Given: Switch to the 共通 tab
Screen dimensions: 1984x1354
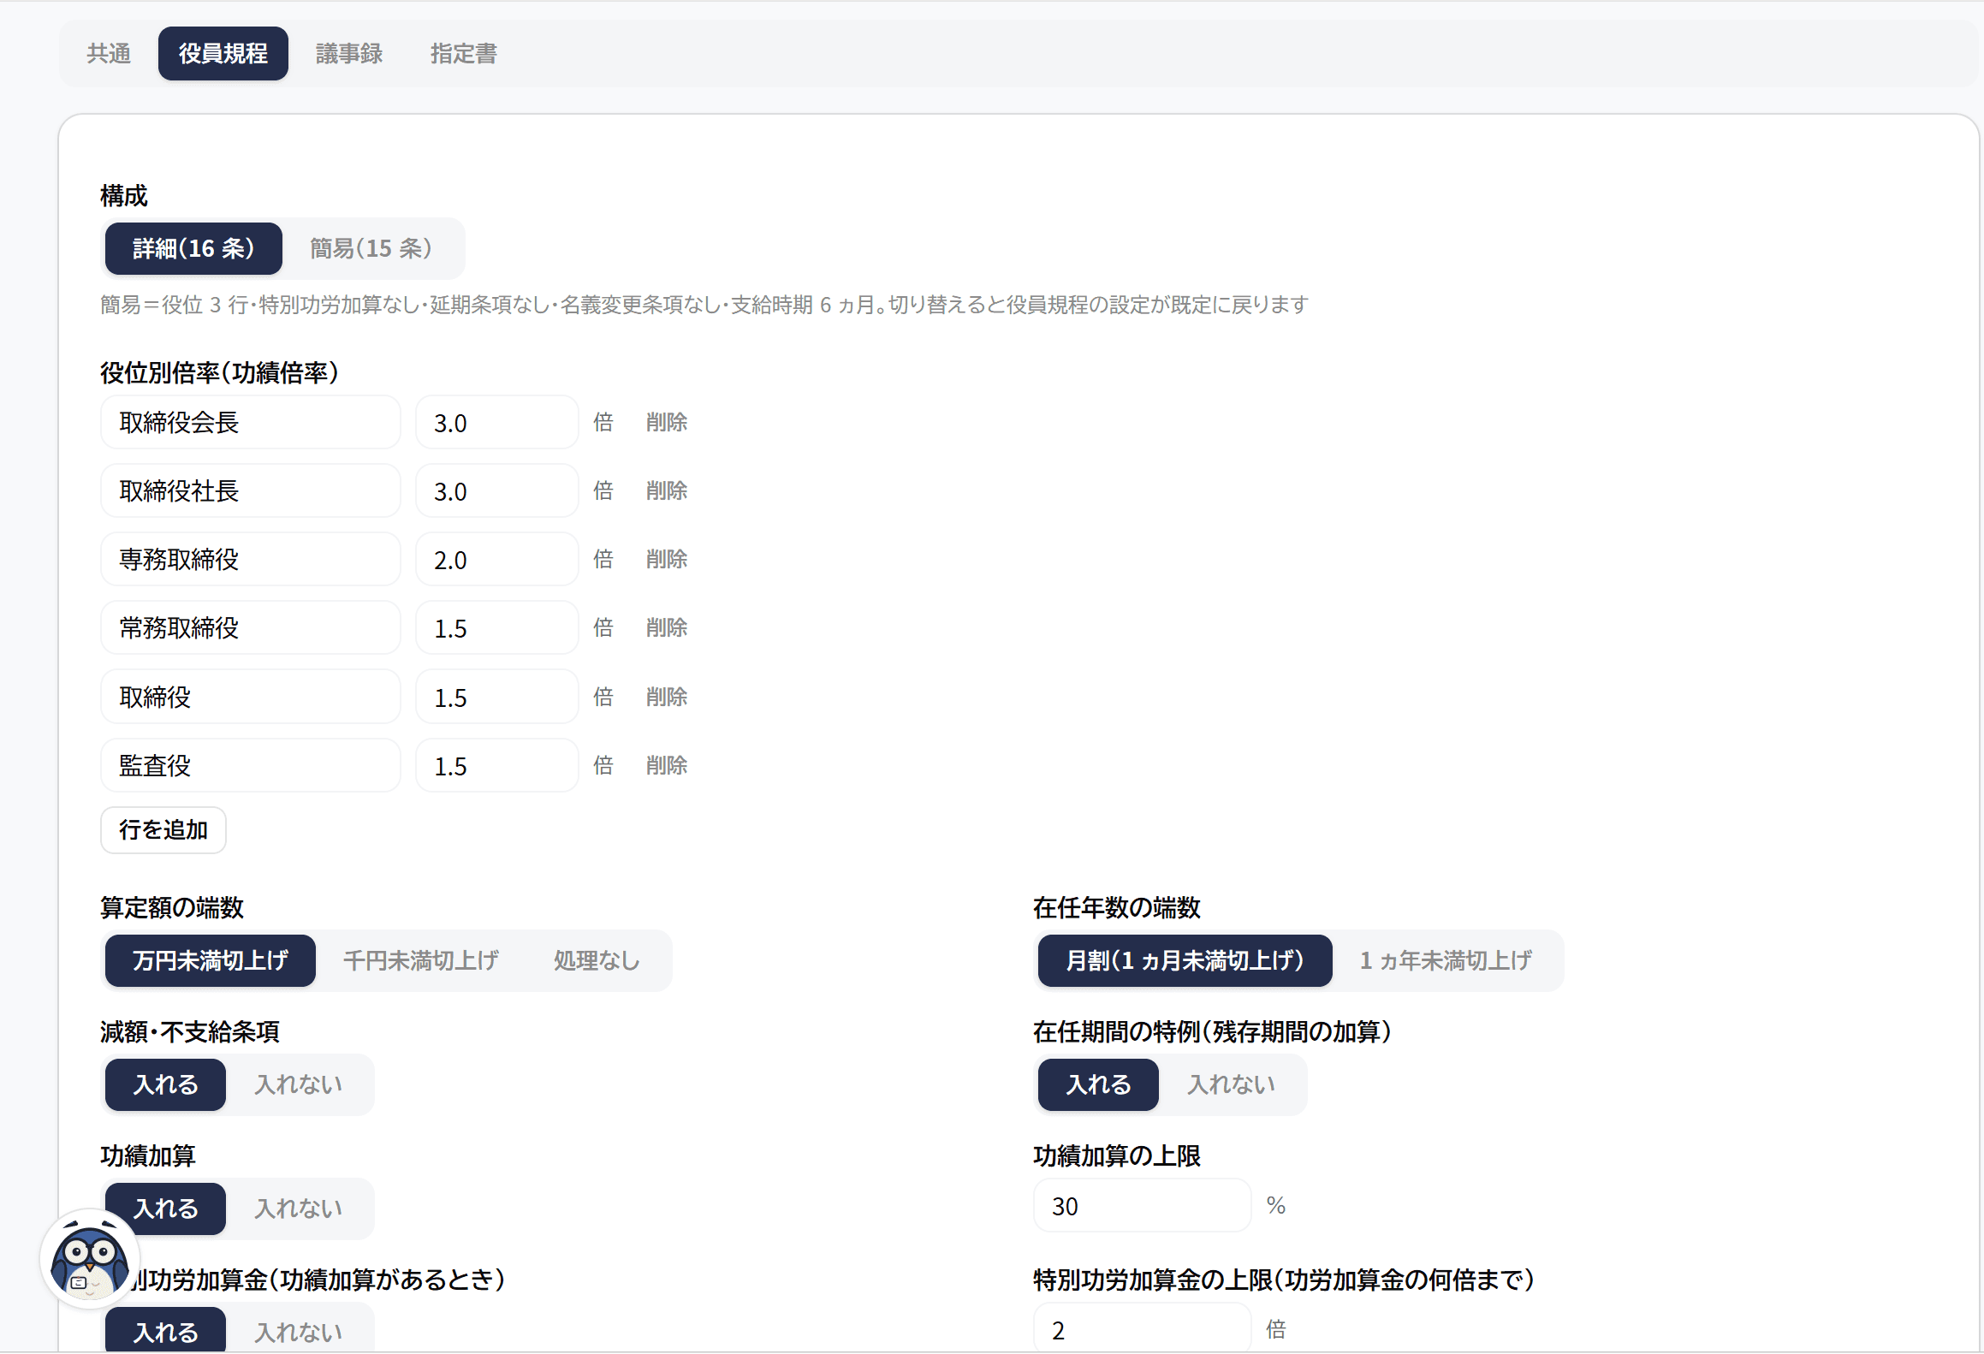Looking at the screenshot, I should pos(109,54).
